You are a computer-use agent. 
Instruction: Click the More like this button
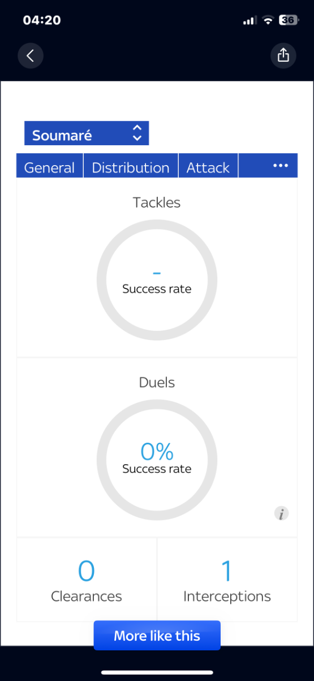[x=157, y=635]
